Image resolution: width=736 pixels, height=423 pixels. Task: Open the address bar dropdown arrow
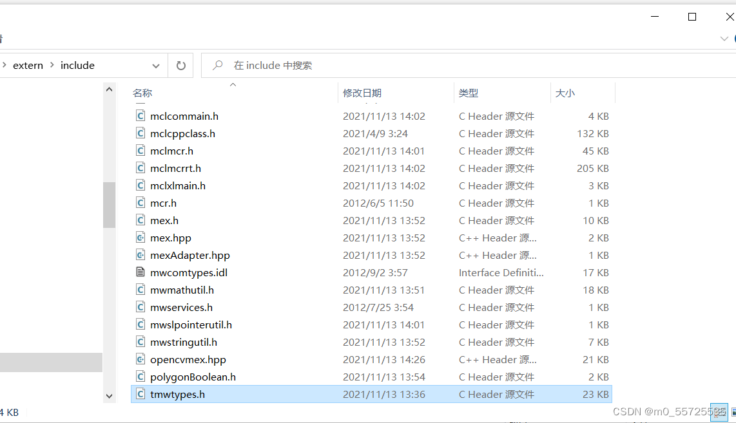[155, 65]
